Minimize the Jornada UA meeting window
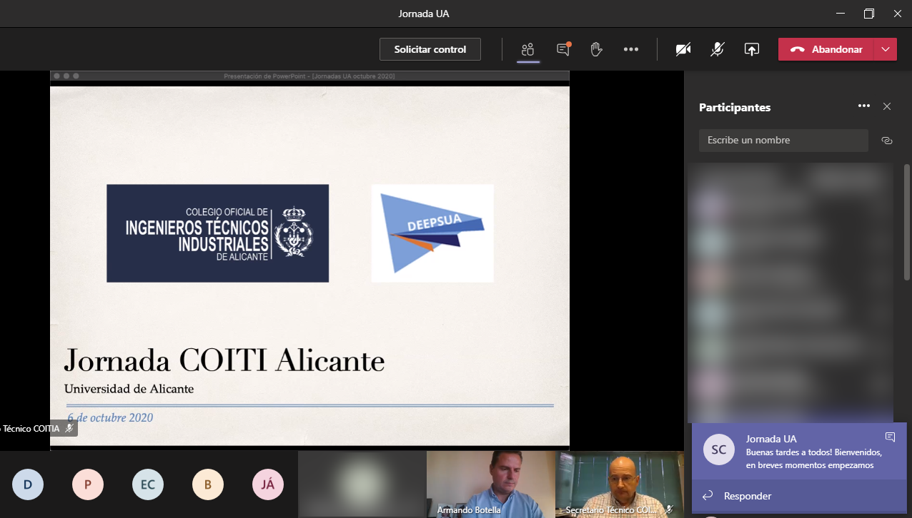The width and height of the screenshot is (912, 518). (841, 14)
